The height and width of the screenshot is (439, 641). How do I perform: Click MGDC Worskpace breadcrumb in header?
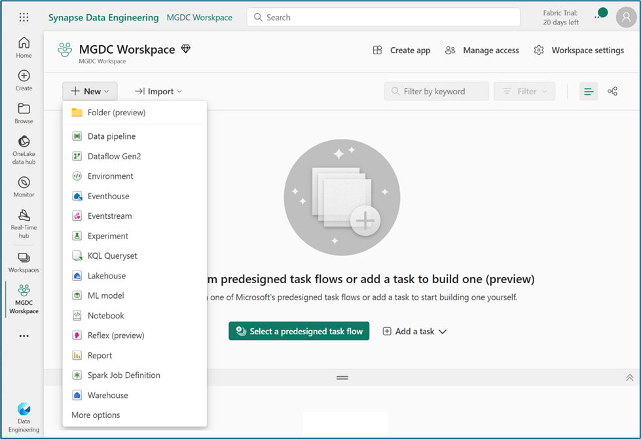200,18
